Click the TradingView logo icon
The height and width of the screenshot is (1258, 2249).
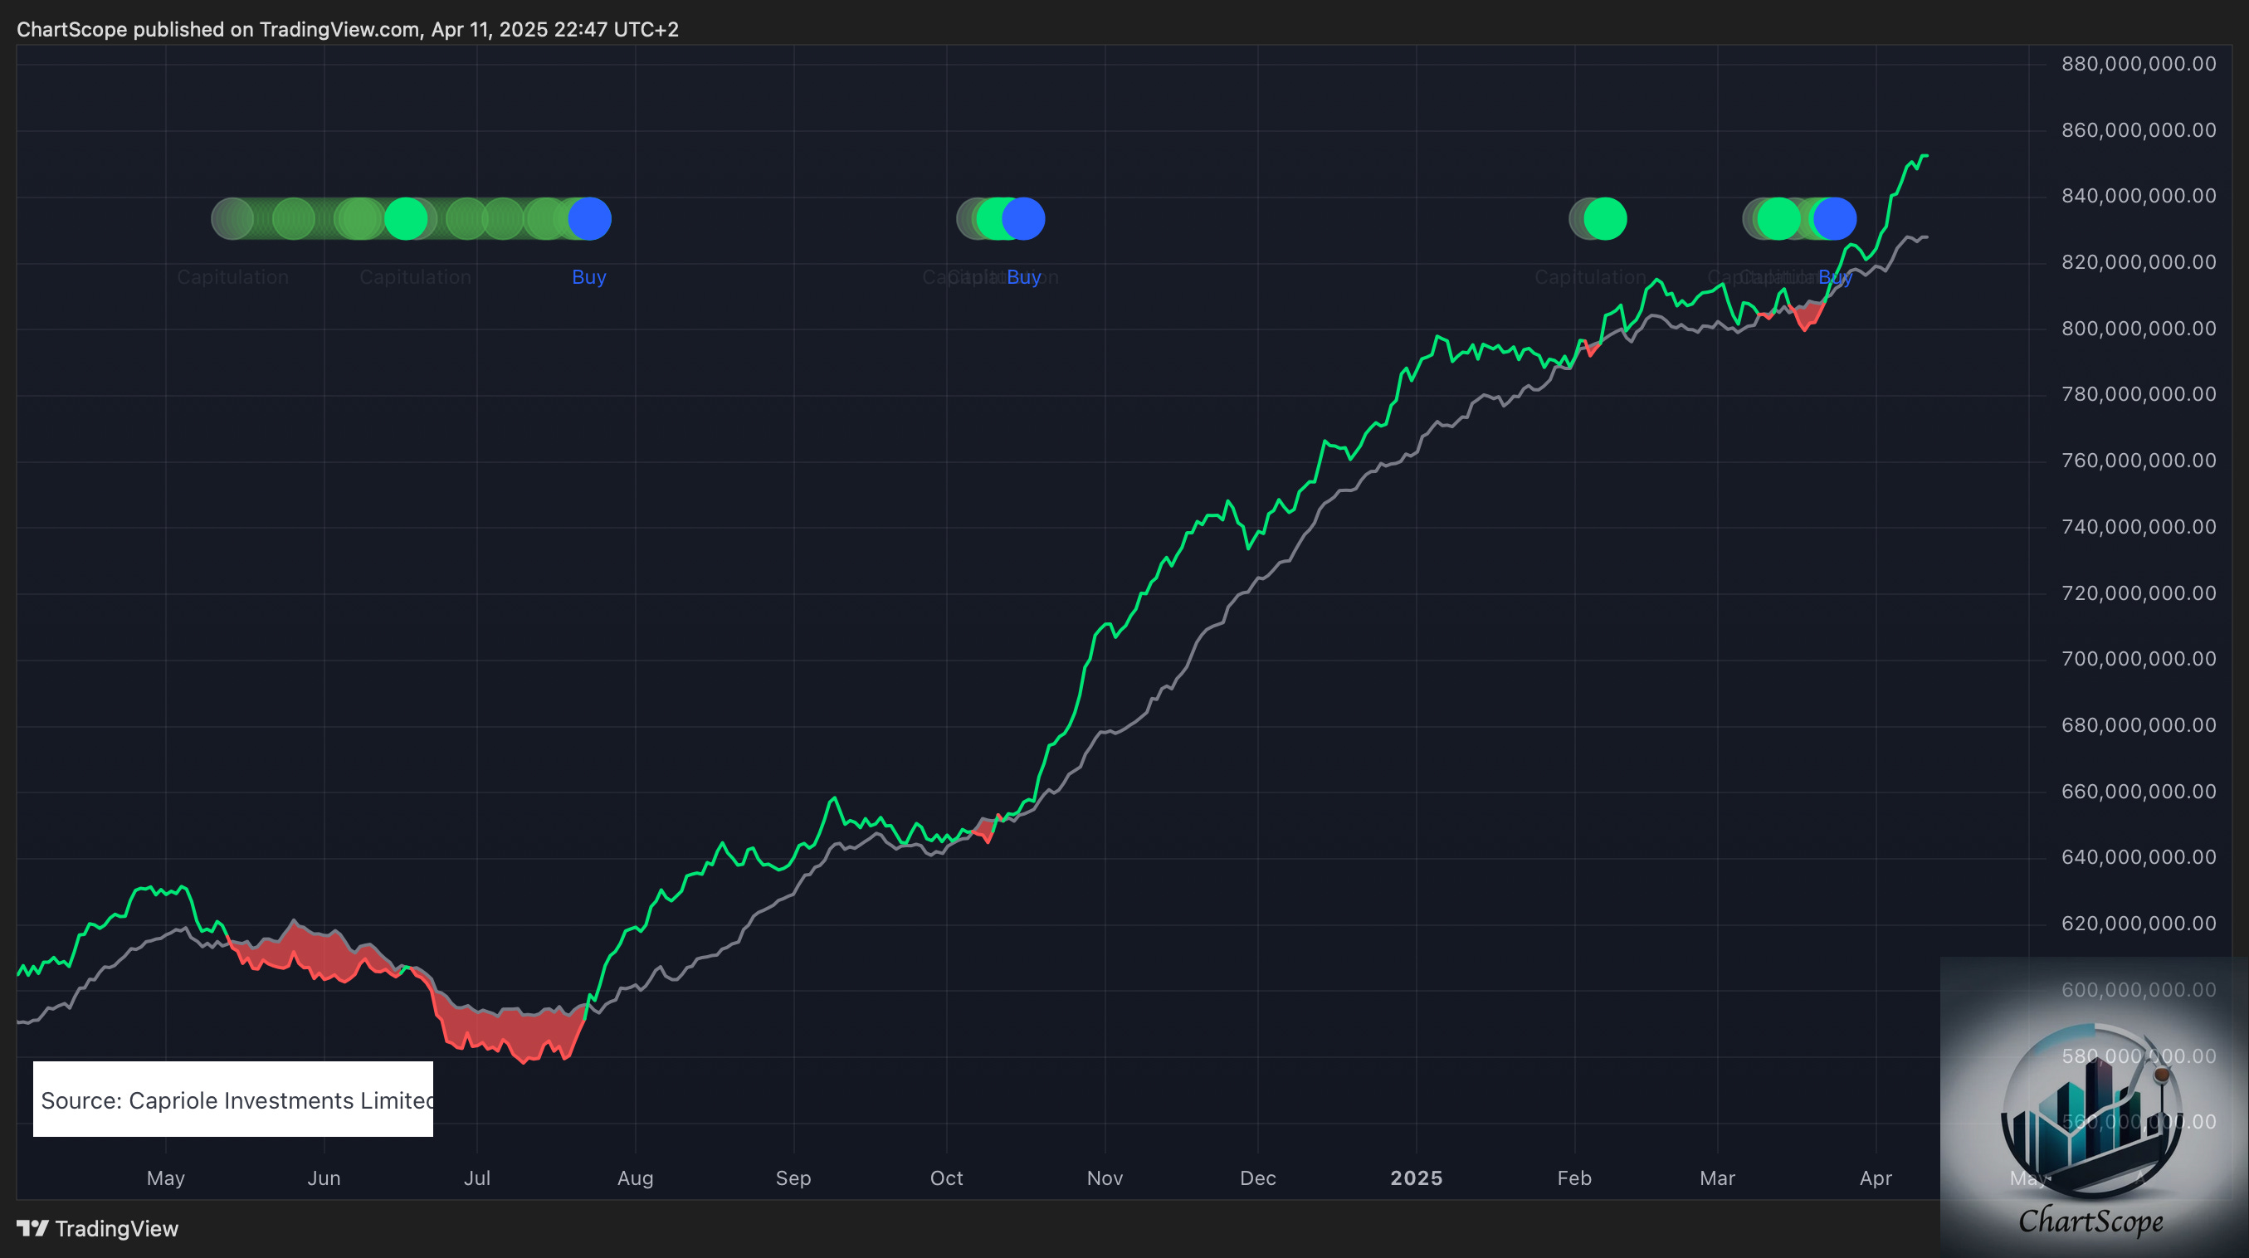coord(32,1228)
